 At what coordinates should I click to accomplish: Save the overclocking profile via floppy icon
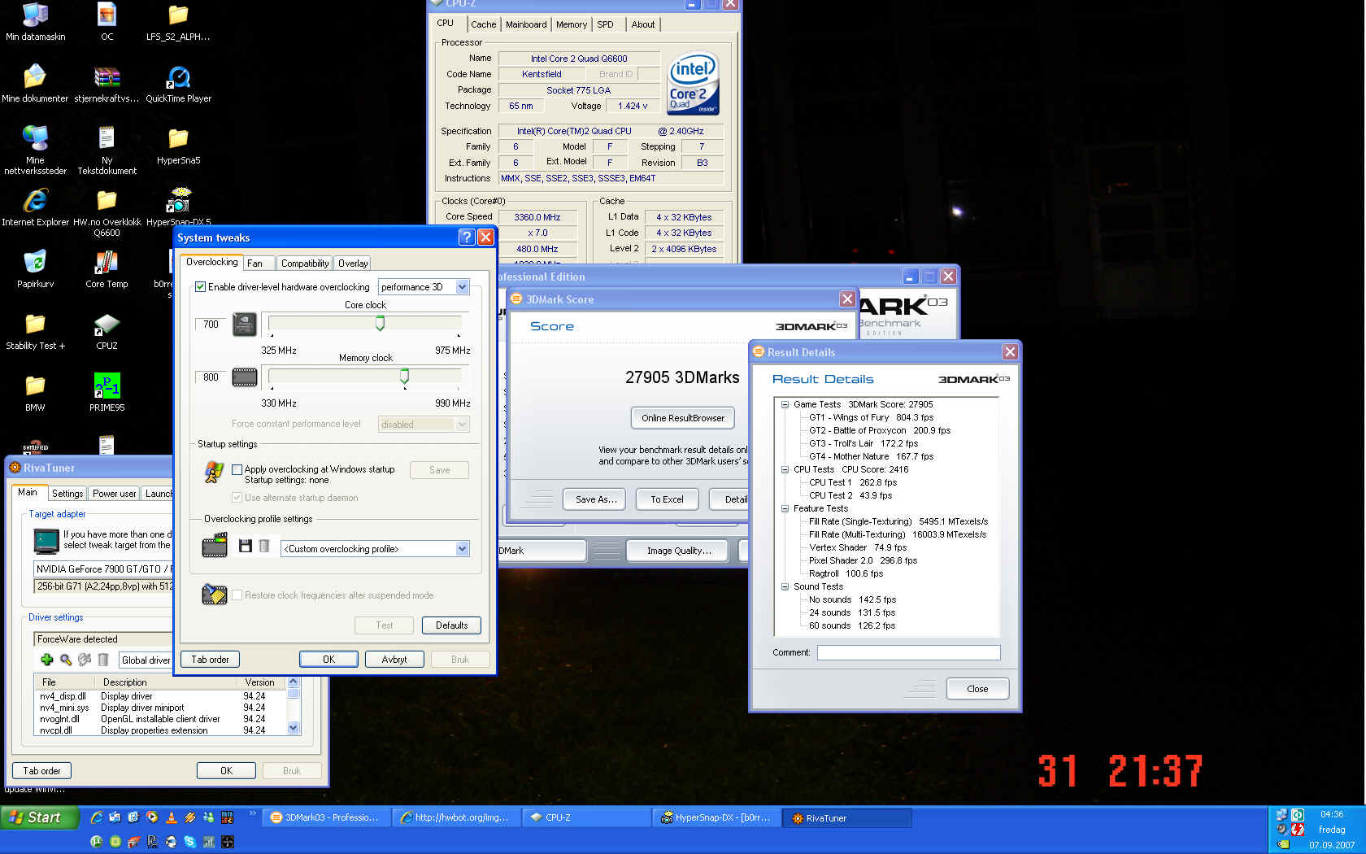[x=245, y=546]
